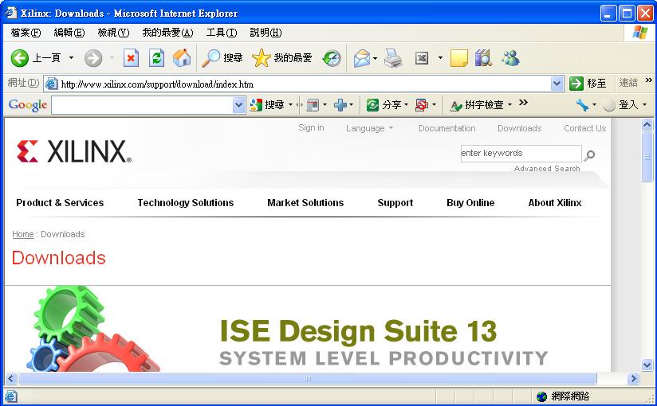Screen dimensions: 657x406
Task: Open the 檢視(V) menu
Action: click(x=112, y=33)
